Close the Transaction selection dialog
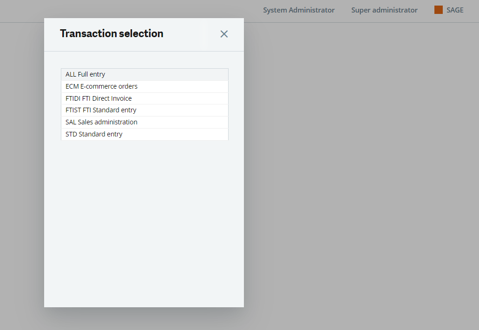Viewport: 479px width, 330px height. pyautogui.click(x=224, y=34)
